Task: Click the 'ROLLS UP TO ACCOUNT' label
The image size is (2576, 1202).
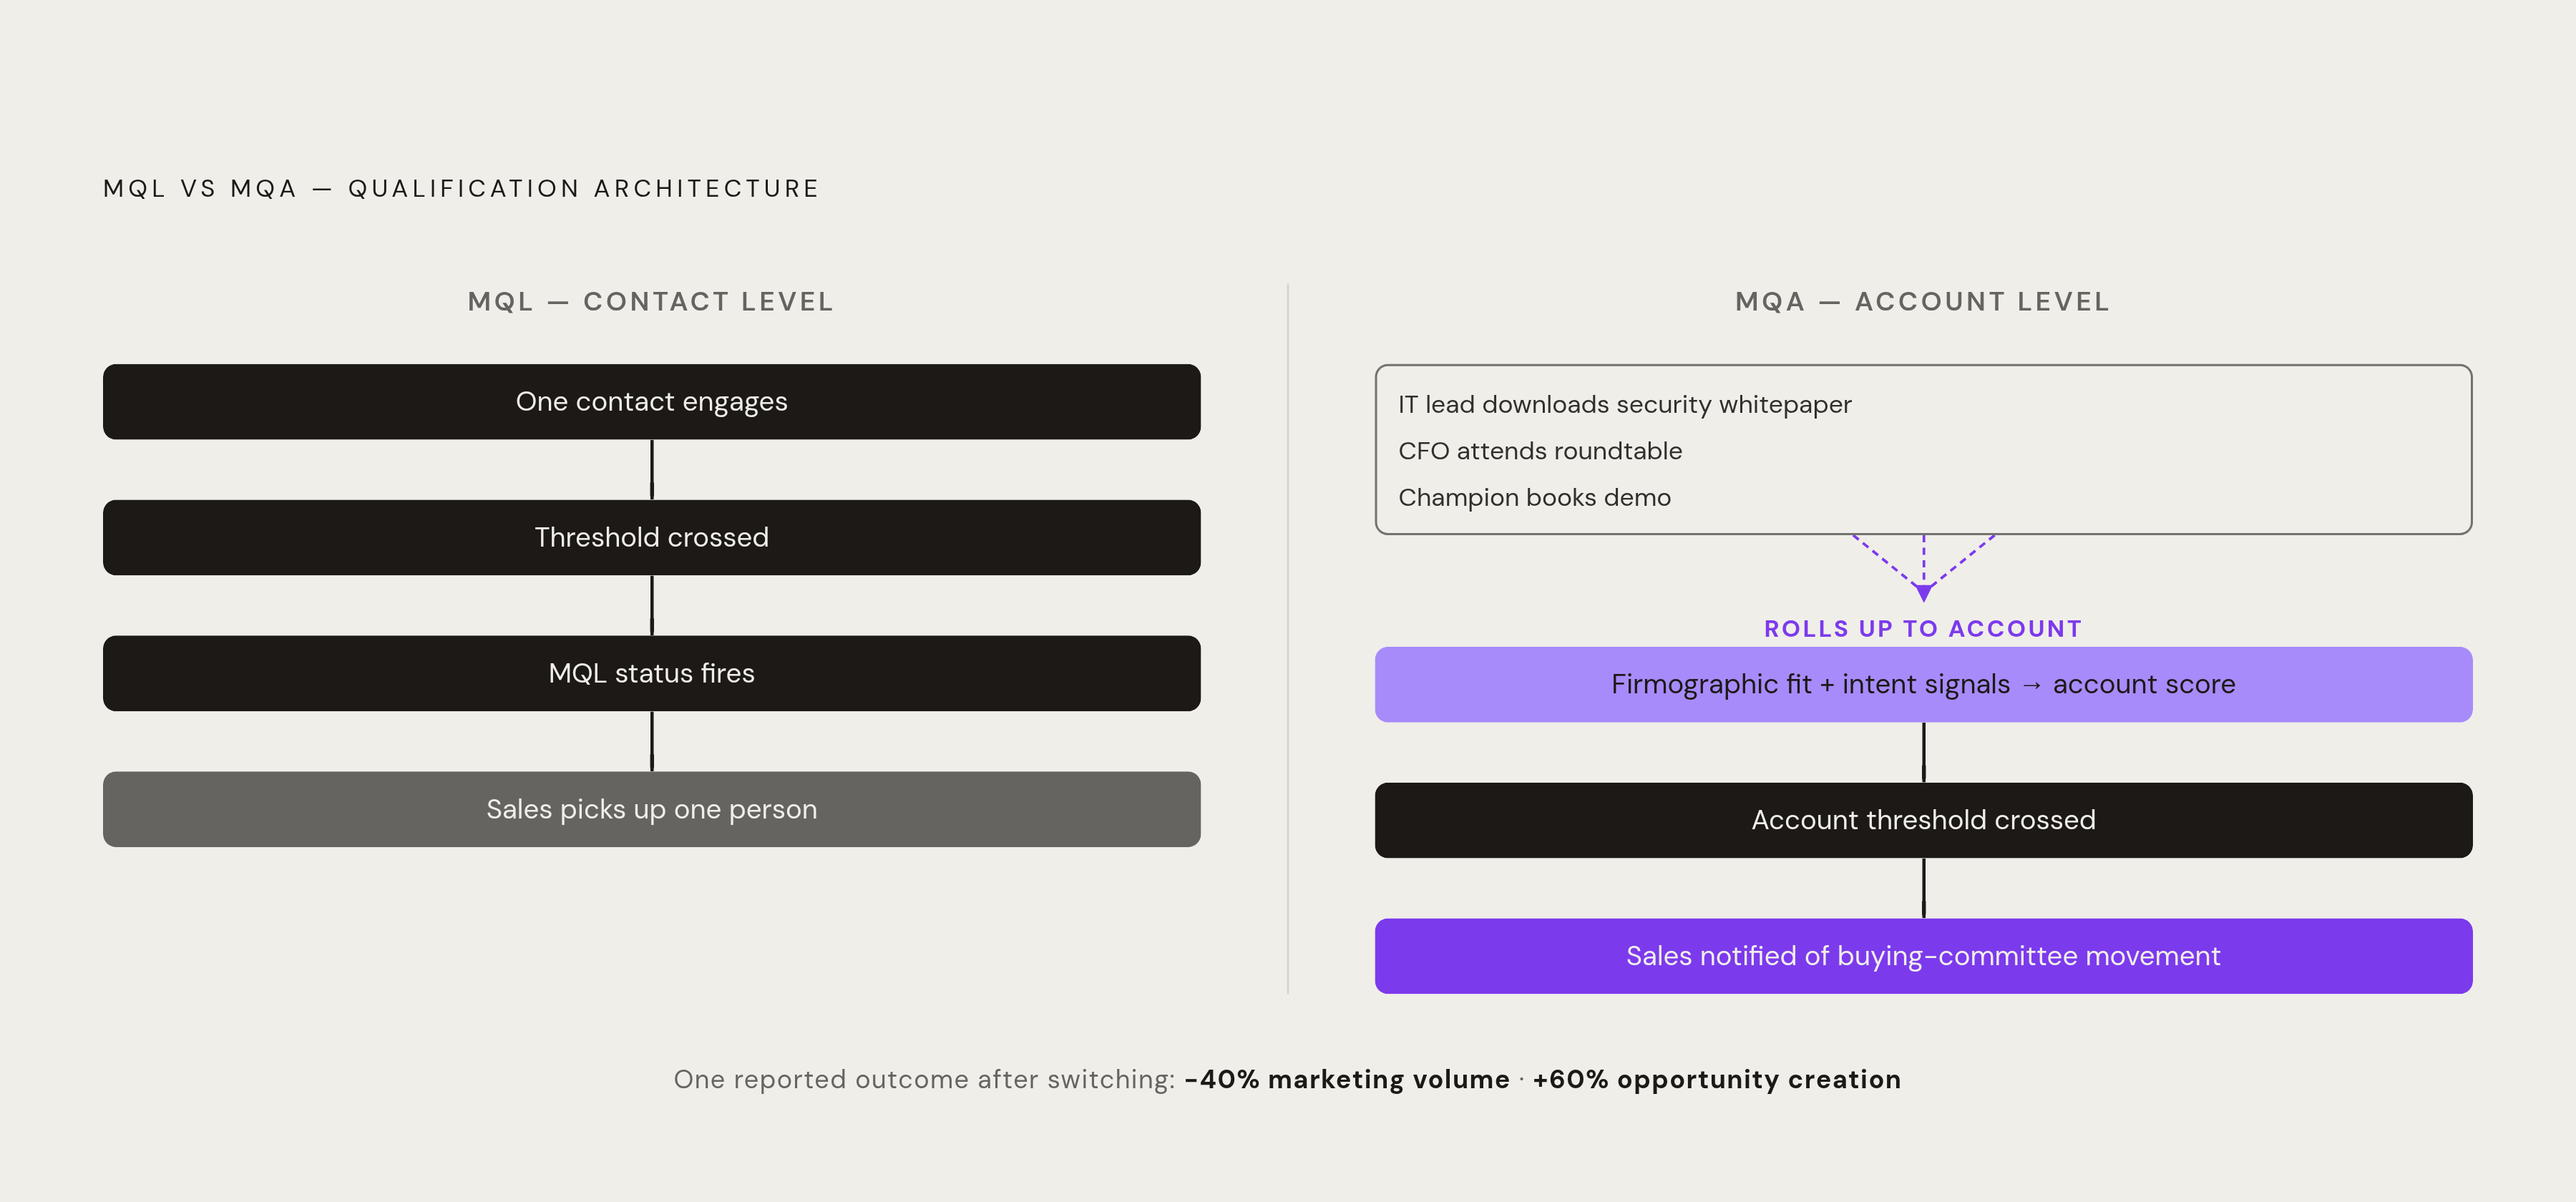Action: coord(1922,629)
